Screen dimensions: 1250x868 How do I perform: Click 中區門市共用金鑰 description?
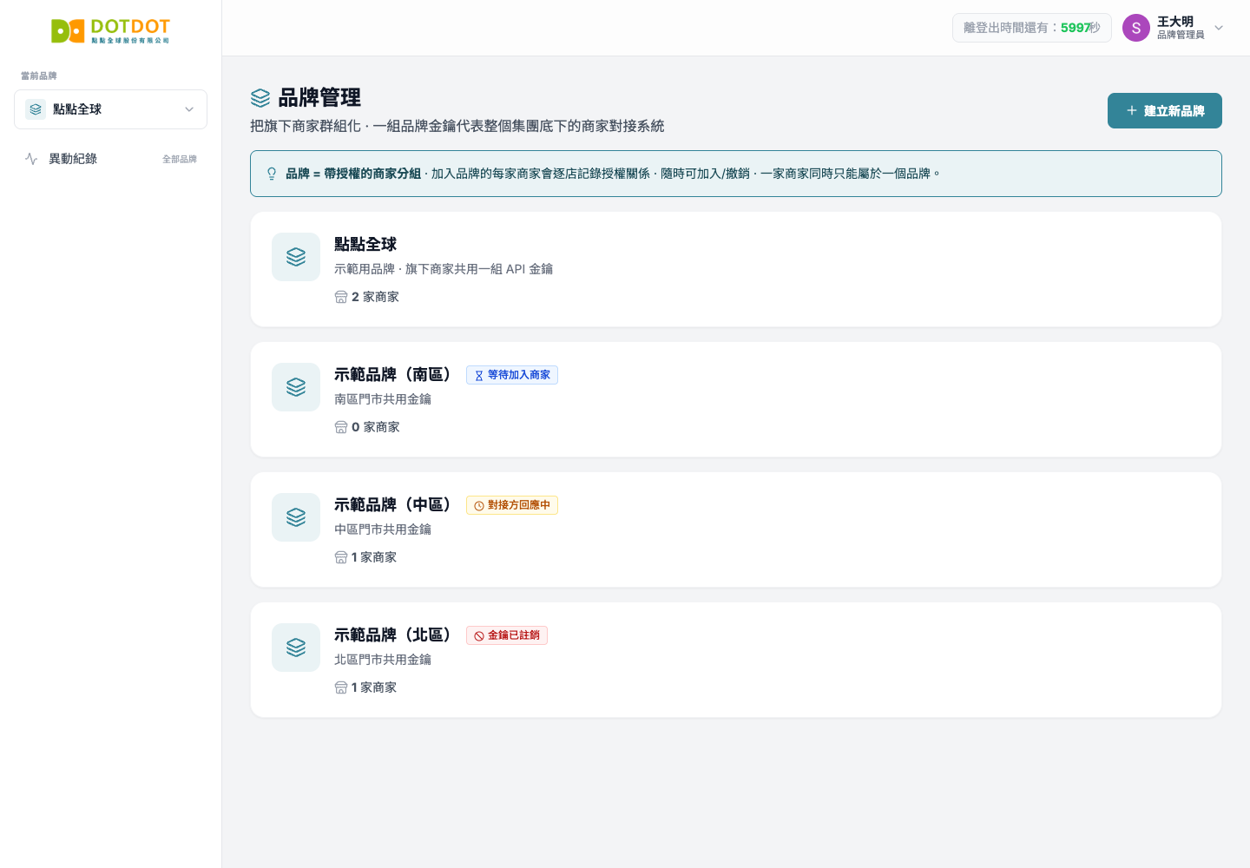(383, 529)
